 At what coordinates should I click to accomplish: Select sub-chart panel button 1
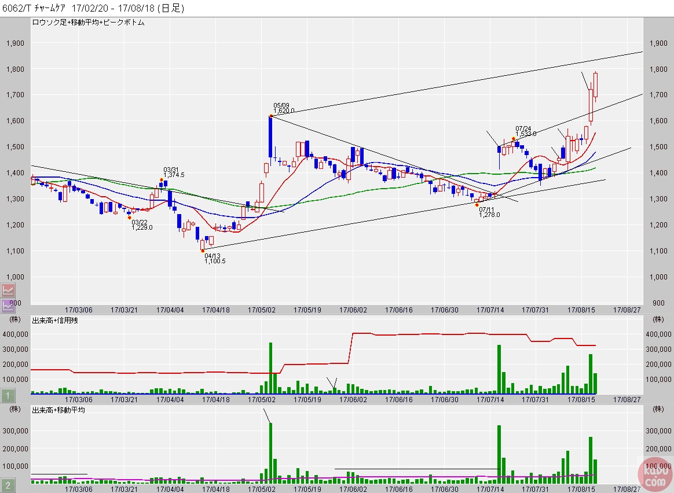8,396
